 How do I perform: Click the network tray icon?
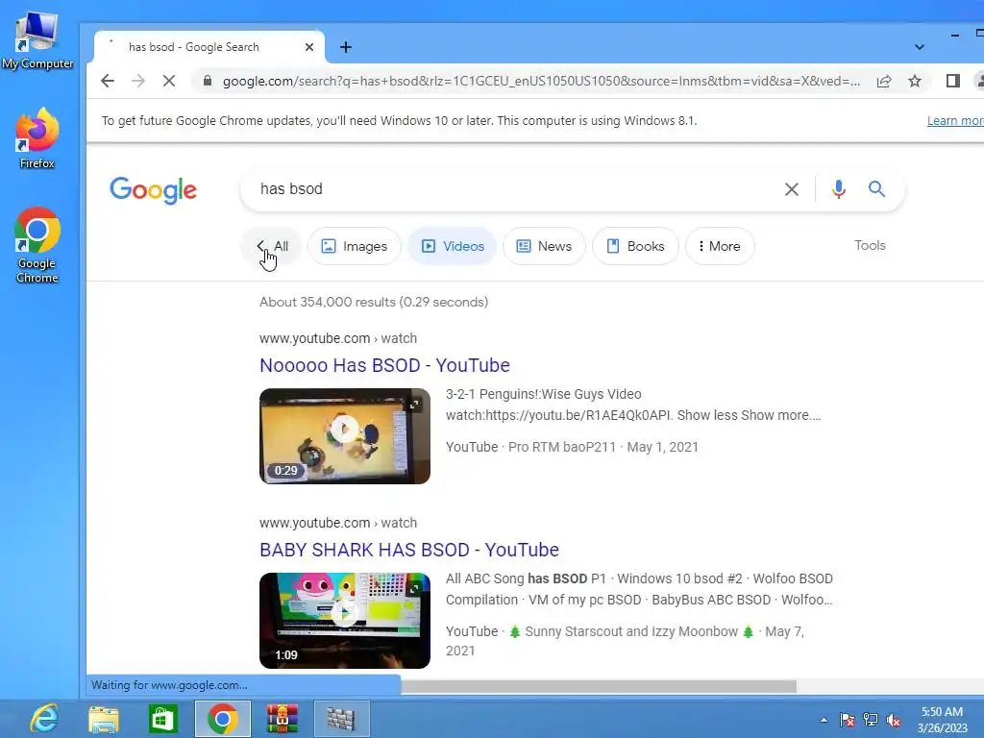[x=871, y=720]
